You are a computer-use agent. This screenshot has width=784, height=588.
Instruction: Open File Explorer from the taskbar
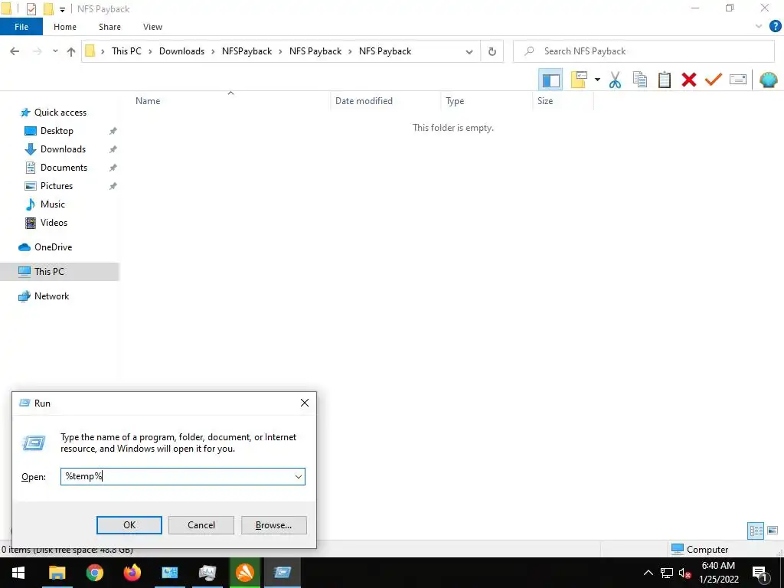pyautogui.click(x=57, y=573)
